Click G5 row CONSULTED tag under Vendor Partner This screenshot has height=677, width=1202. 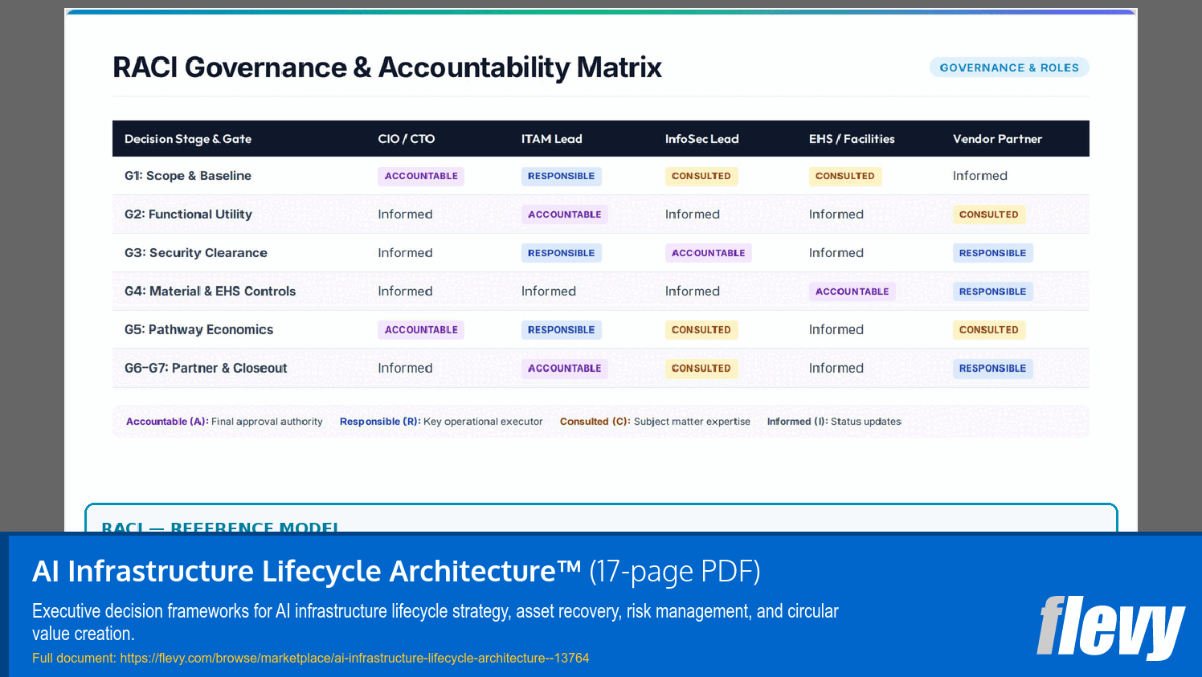coord(989,329)
